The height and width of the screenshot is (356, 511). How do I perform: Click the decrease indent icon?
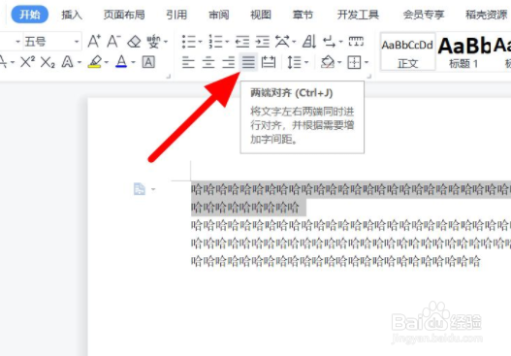coord(242,42)
